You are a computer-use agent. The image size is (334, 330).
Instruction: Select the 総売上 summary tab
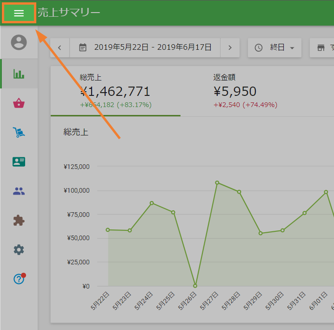click(x=115, y=91)
